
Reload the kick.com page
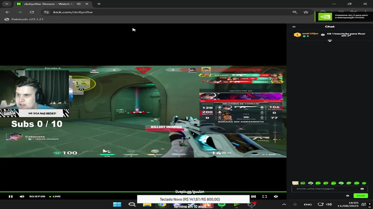tap(32, 12)
